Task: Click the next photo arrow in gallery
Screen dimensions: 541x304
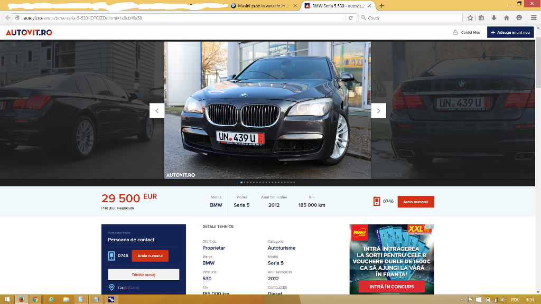Action: pos(378,111)
